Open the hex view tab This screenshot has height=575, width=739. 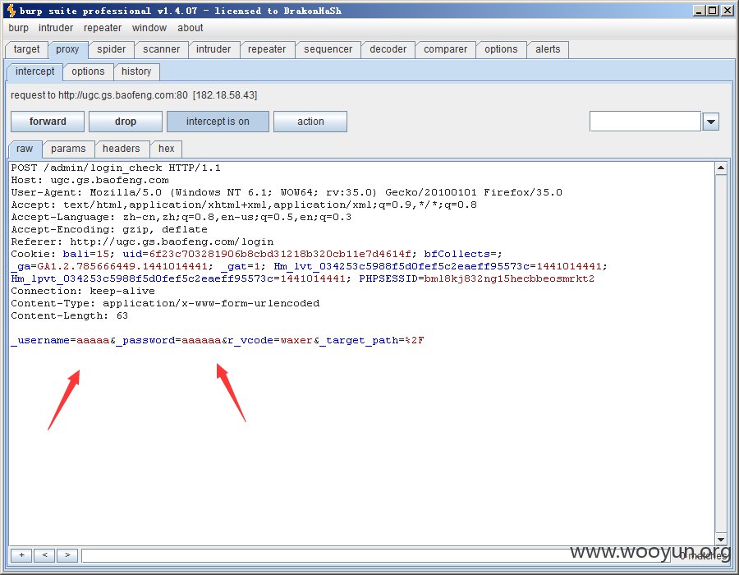click(x=167, y=149)
